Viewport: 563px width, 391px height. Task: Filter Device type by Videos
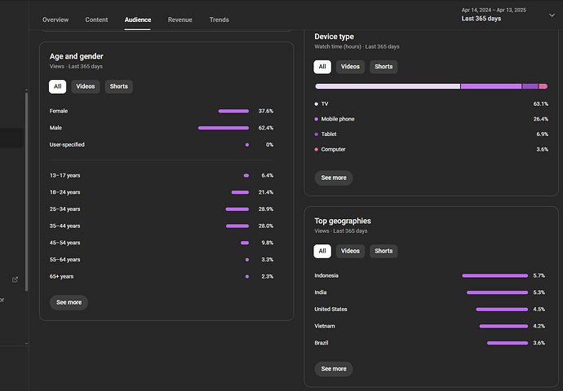350,67
